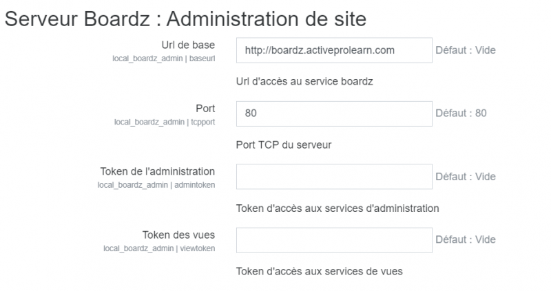Click the "Token des vues" label
The width and height of the screenshot is (551, 291).
178,234
